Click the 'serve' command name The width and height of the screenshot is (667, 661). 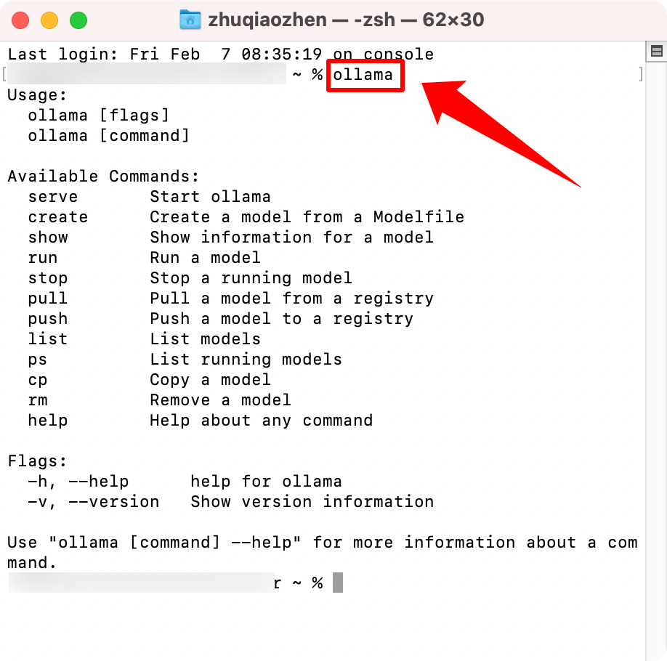pos(53,197)
